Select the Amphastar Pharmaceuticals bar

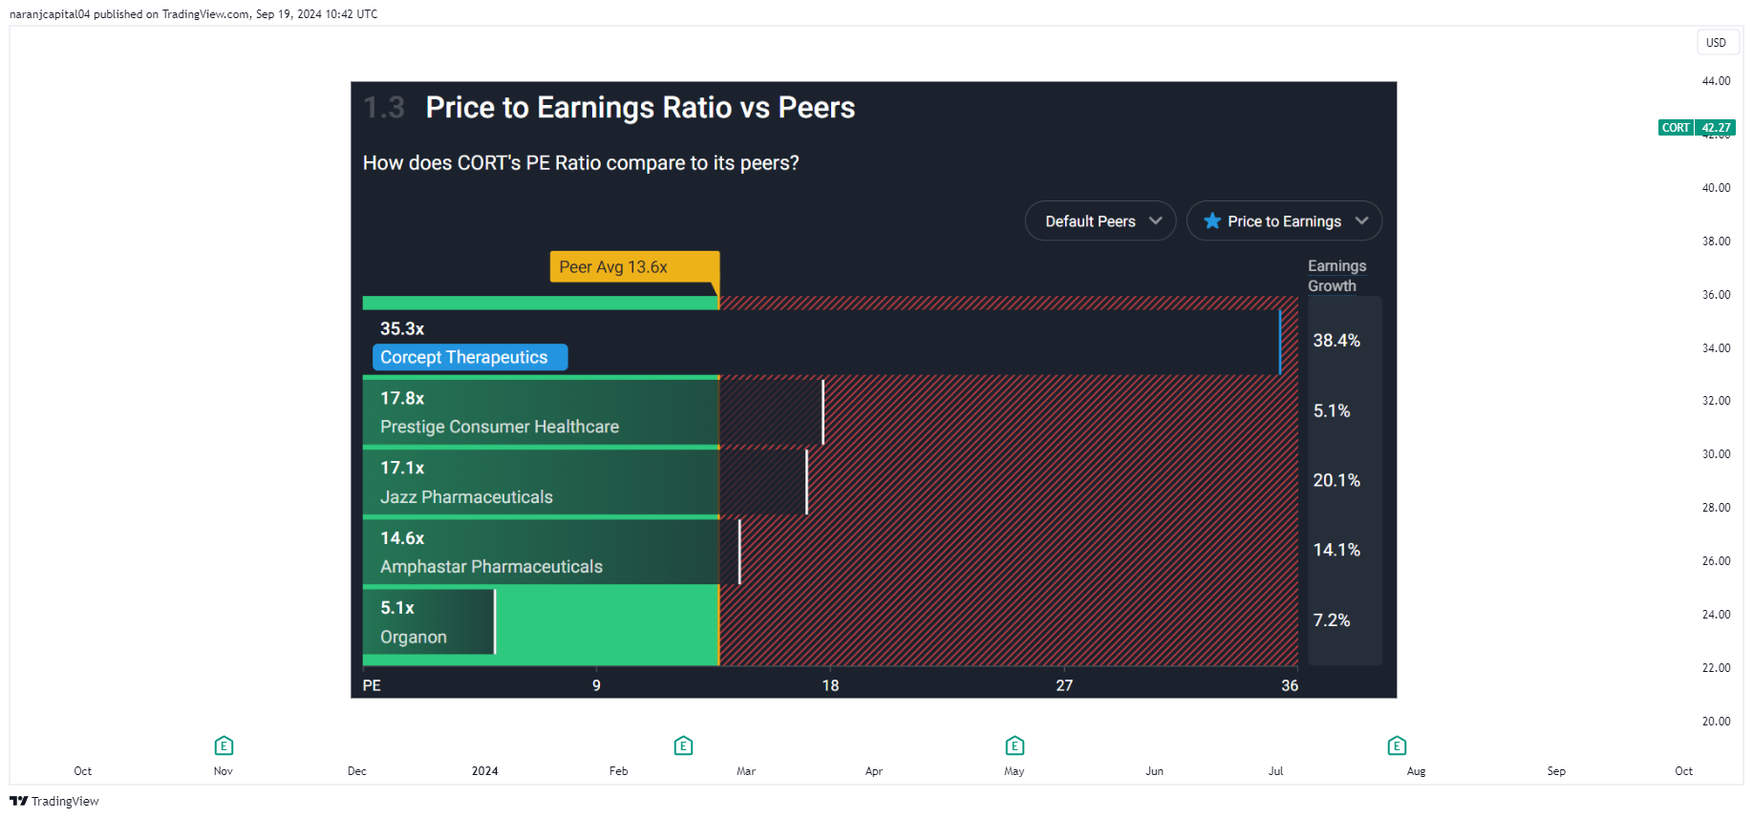coord(551,552)
